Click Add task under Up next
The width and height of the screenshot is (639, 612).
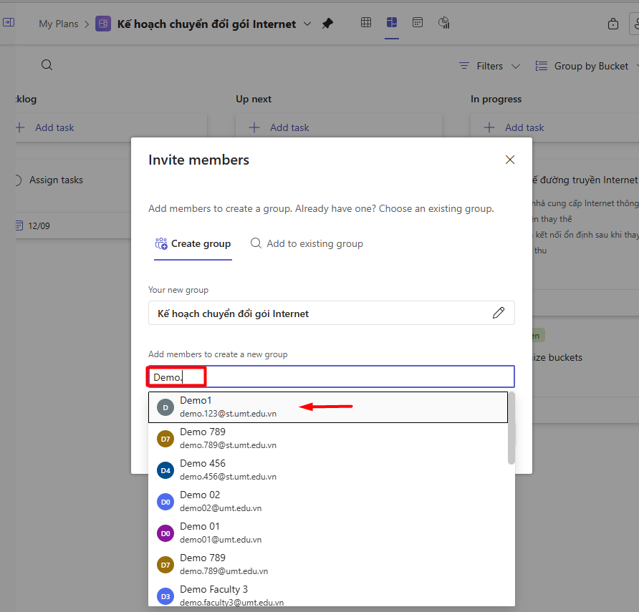point(281,127)
